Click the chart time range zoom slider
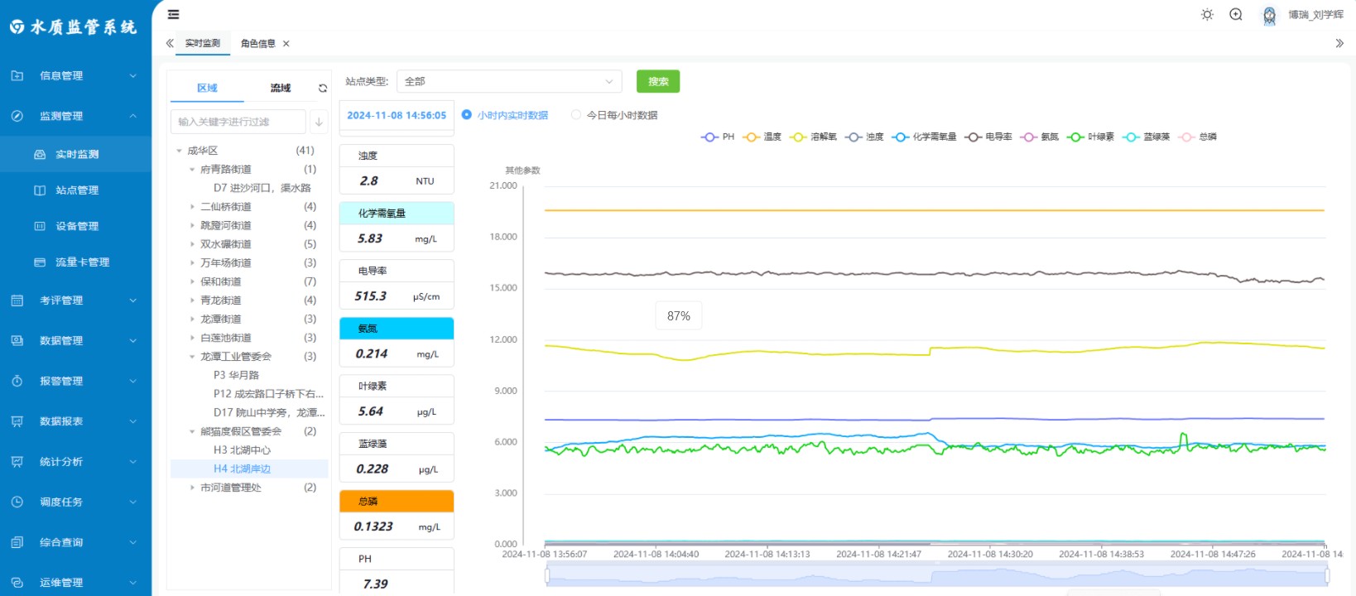1356x596 pixels. (936, 575)
